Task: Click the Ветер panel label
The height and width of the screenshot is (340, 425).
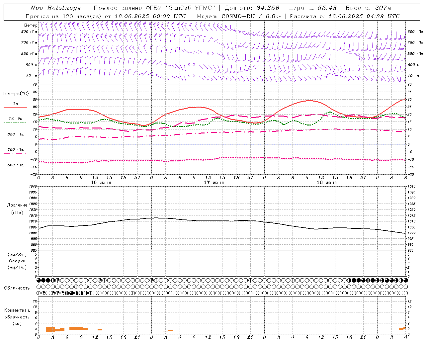Action: (31, 25)
